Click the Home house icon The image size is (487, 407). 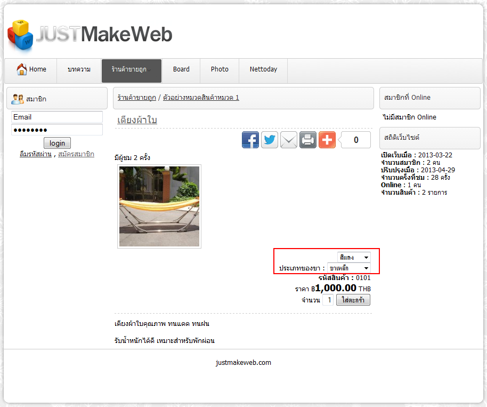point(22,69)
